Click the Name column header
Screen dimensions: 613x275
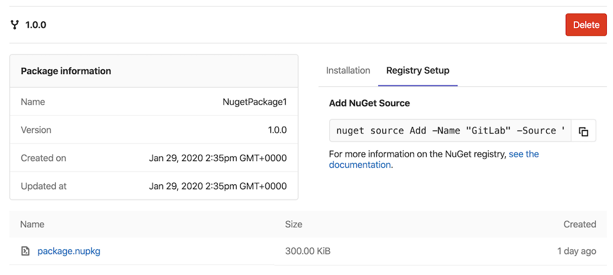point(32,224)
